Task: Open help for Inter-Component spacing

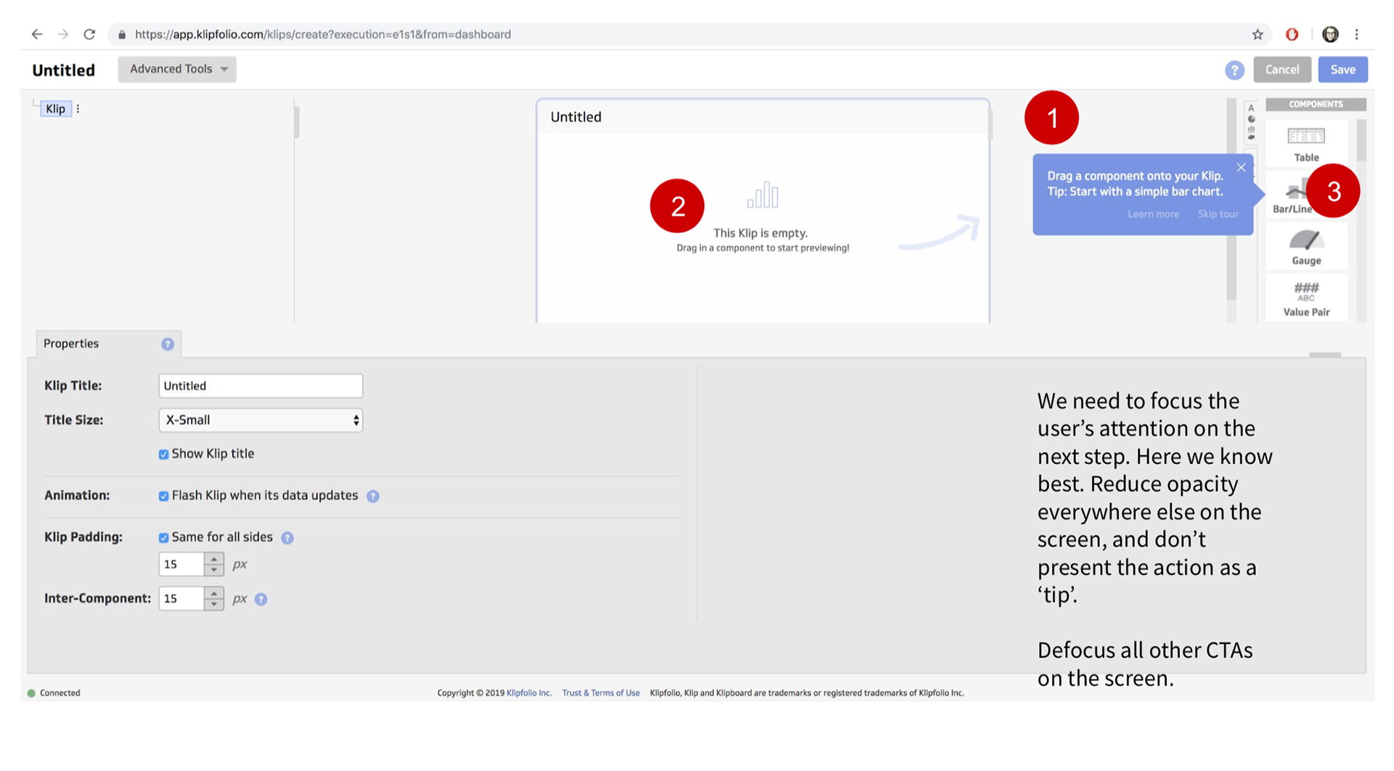Action: pos(261,599)
